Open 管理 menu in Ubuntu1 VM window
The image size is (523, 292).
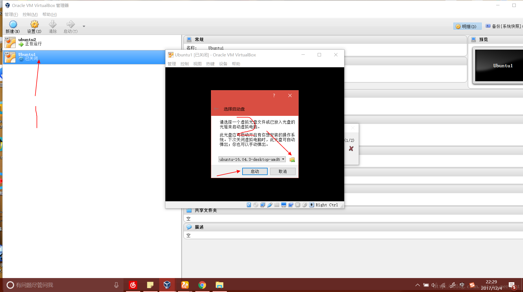[x=172, y=64]
